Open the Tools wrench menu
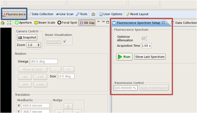This screenshot has height=113, width=197. (x=82, y=14)
